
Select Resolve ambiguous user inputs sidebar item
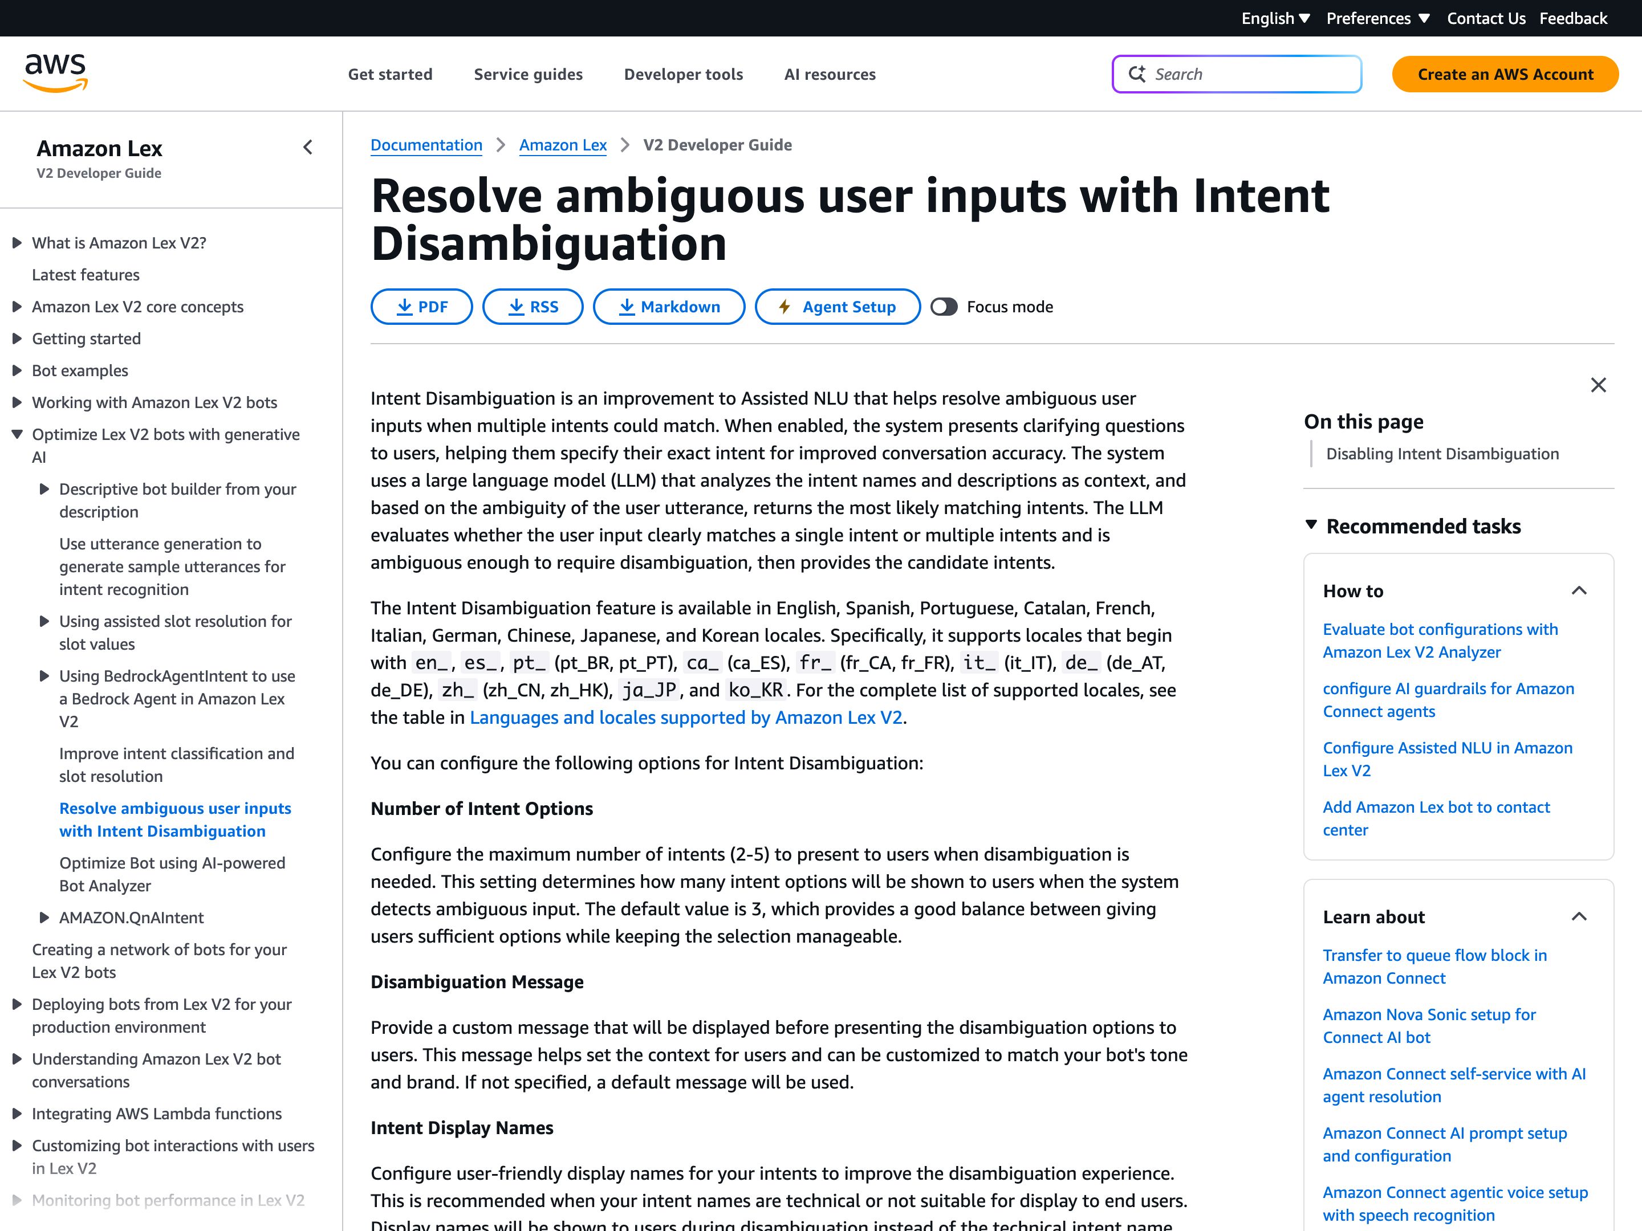click(x=175, y=819)
